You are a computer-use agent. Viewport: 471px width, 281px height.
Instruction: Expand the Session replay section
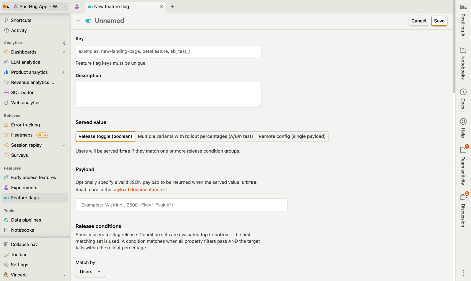63,145
